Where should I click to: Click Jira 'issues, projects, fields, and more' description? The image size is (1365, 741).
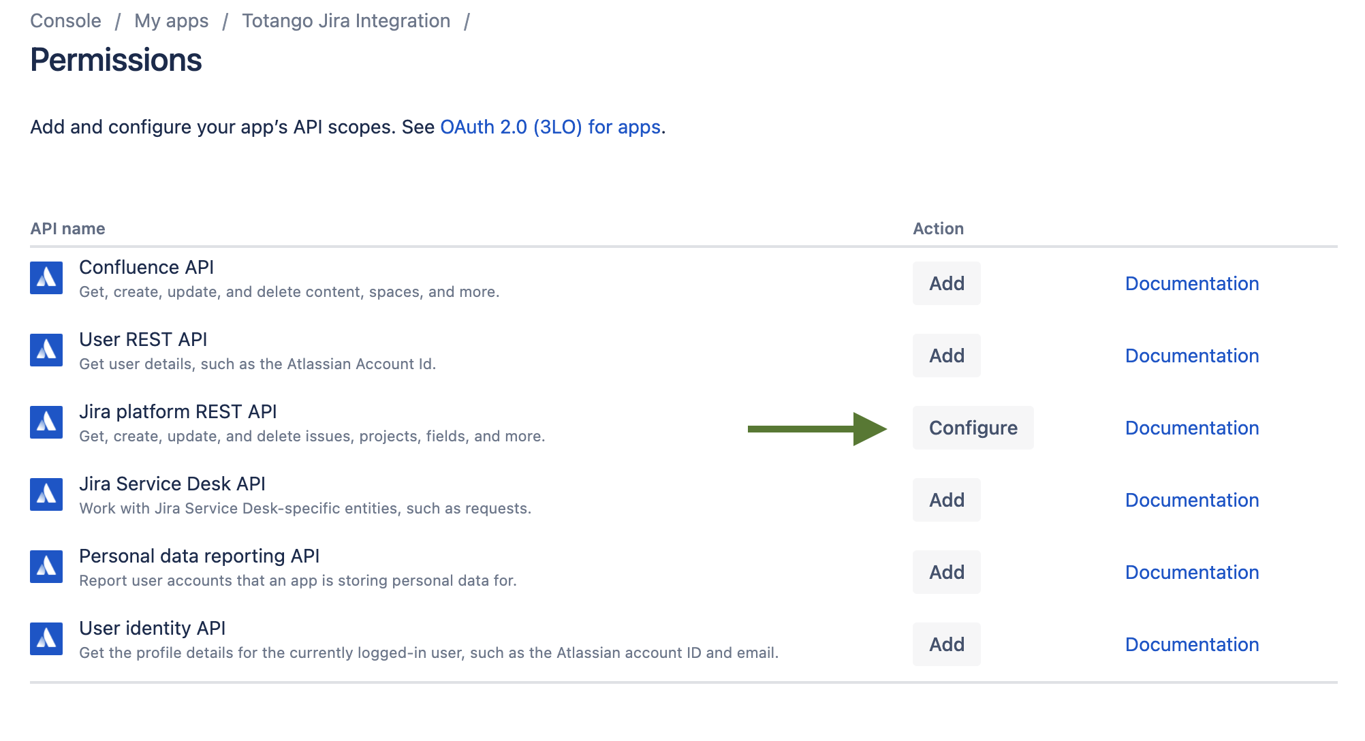tap(312, 436)
